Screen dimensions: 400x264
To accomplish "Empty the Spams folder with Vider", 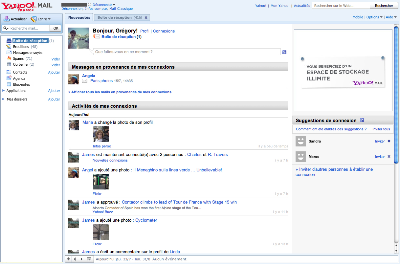I will click(56, 59).
